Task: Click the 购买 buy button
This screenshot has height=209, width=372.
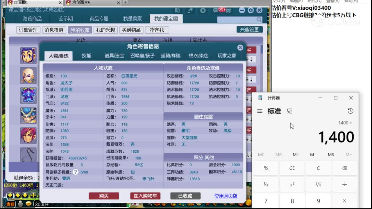Action: [x=104, y=196]
